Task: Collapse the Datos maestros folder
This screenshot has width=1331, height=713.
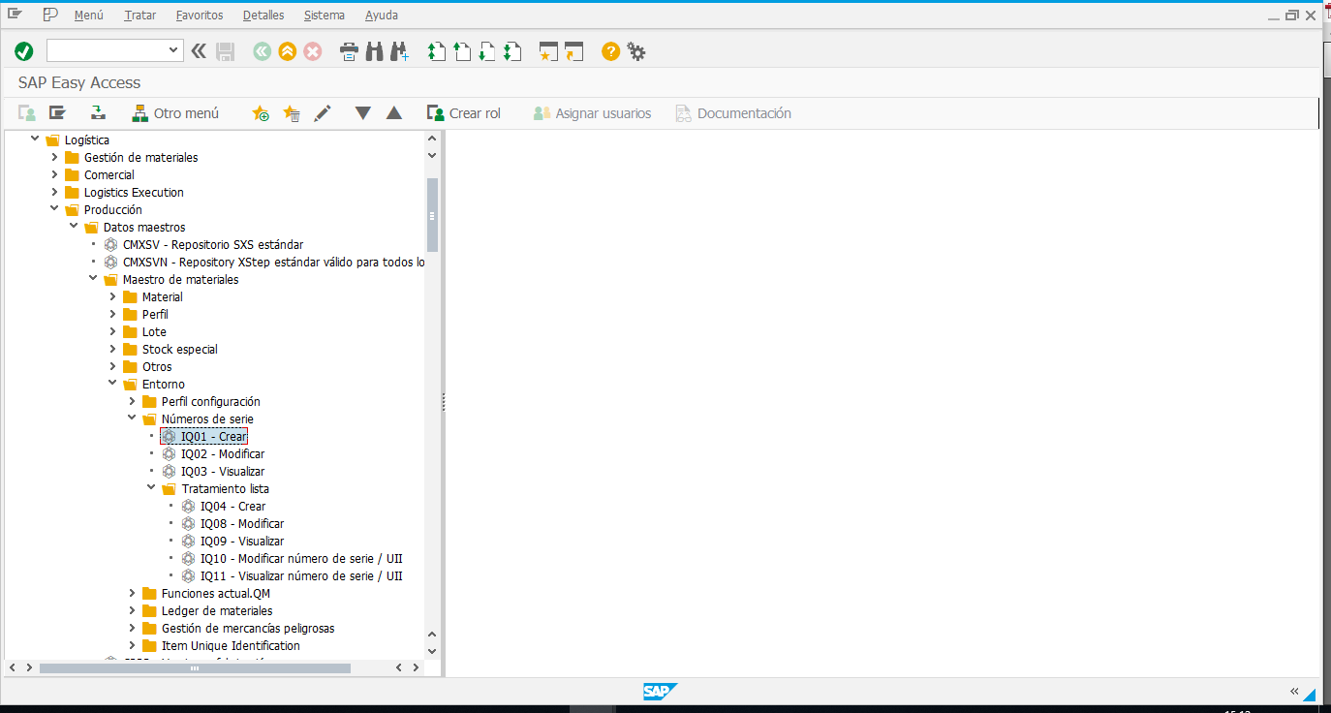Action: point(75,227)
